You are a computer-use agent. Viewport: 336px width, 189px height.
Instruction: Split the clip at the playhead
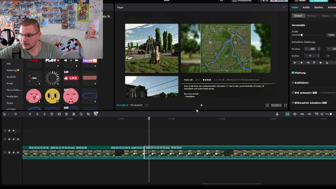point(30,114)
